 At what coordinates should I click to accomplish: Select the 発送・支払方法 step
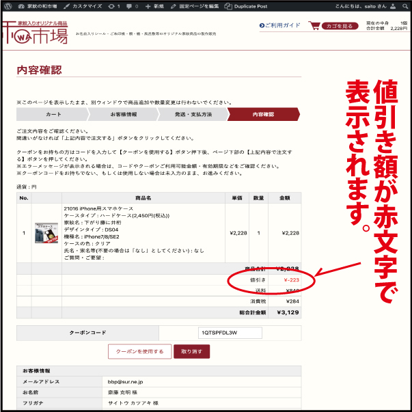pyautogui.click(x=193, y=114)
